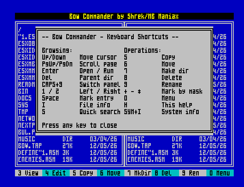Click the 03/04/26 date of MUSIC, left panel

(x=103, y=139)
